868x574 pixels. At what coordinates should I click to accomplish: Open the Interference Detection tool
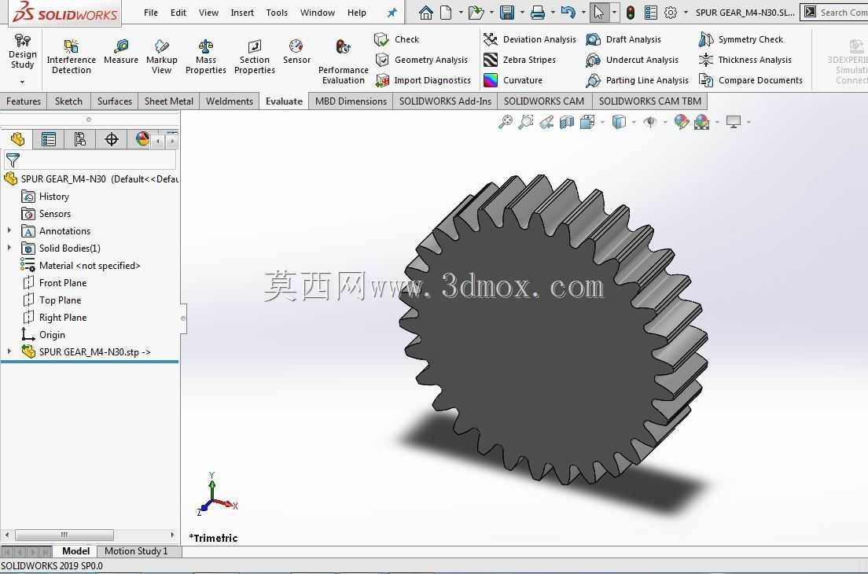click(x=71, y=57)
